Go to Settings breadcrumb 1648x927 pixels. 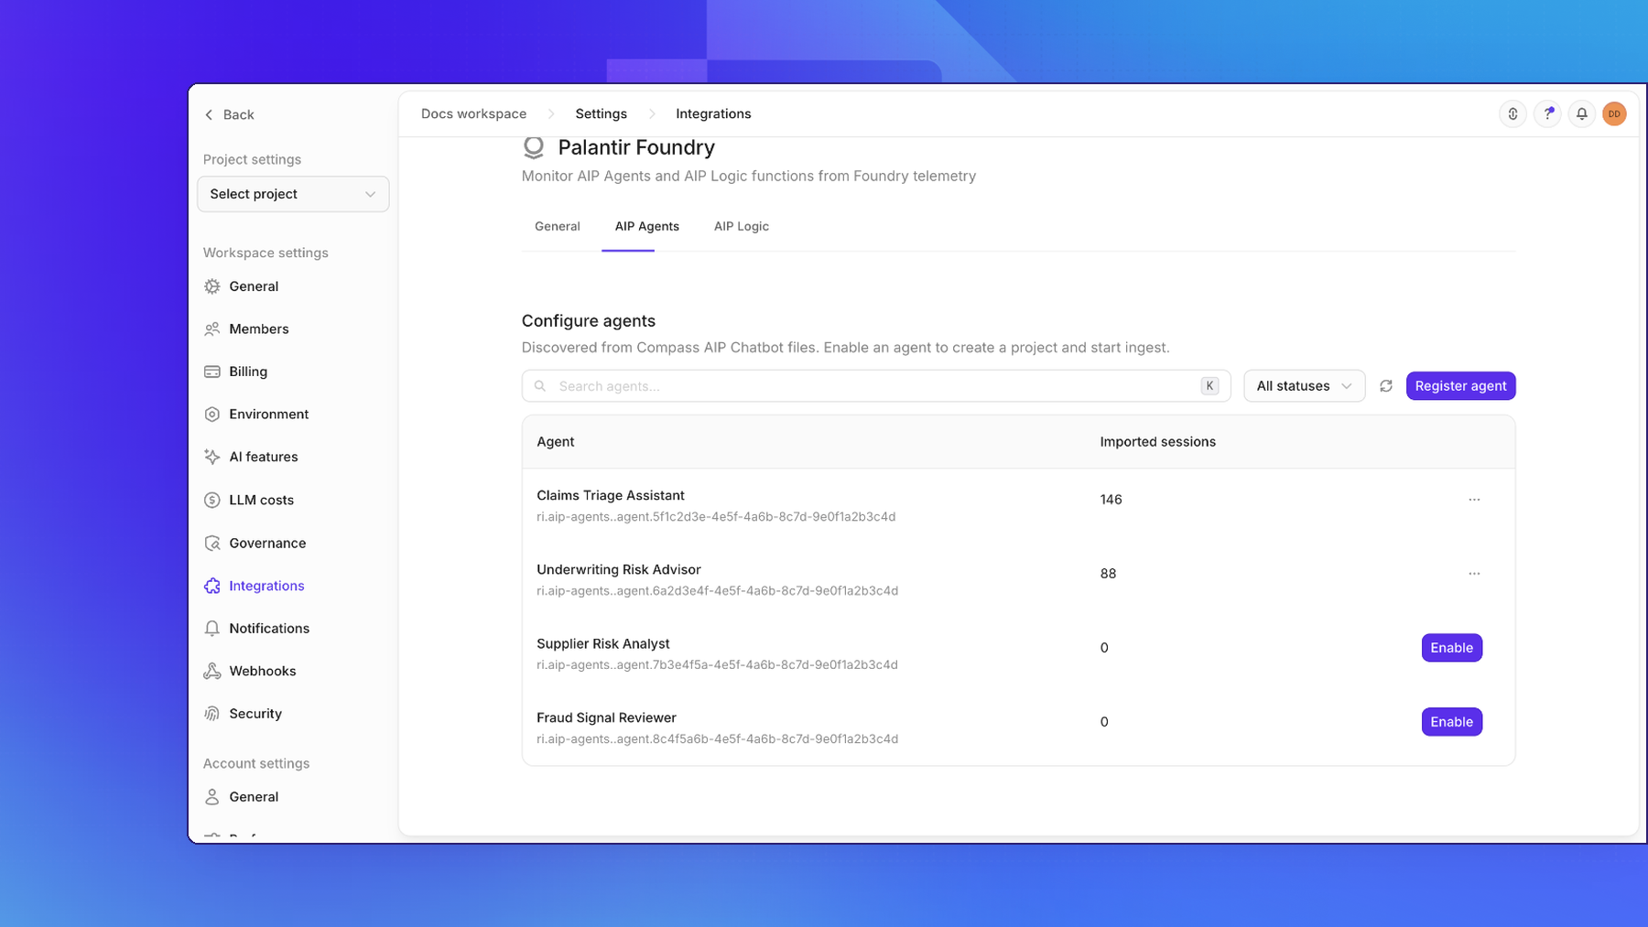(x=601, y=113)
